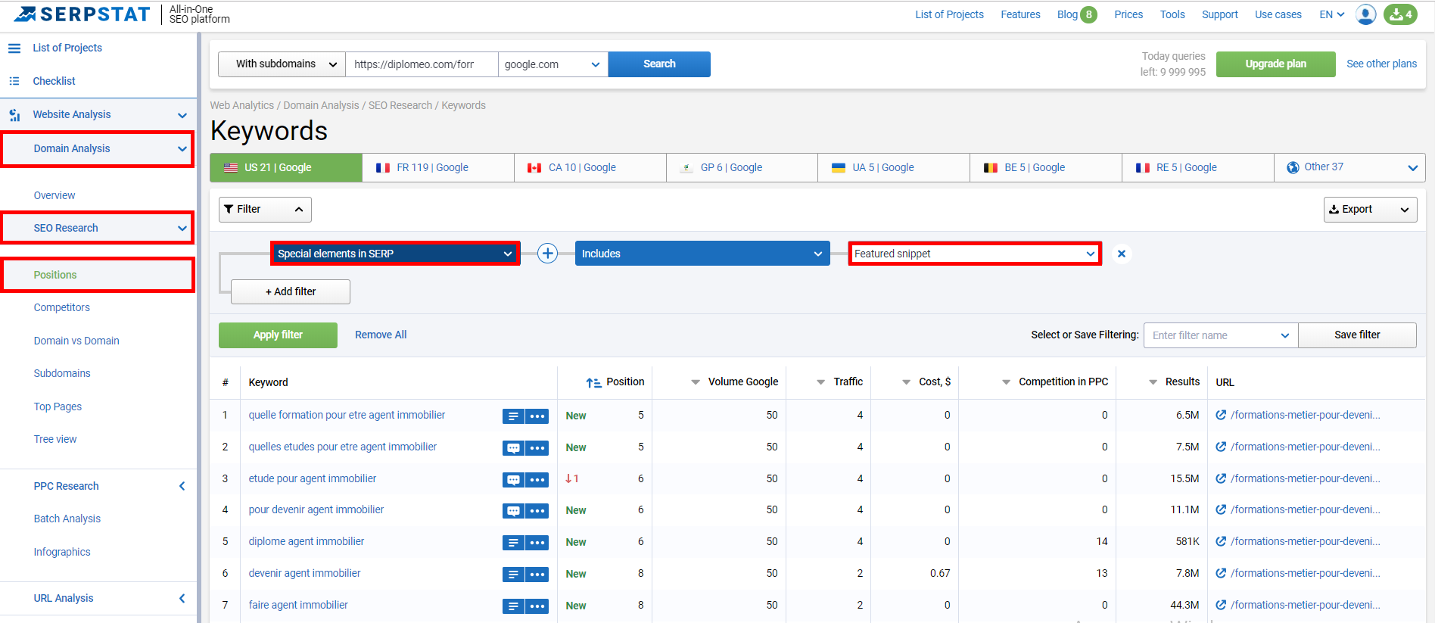Open See other plans link

coord(1381,64)
